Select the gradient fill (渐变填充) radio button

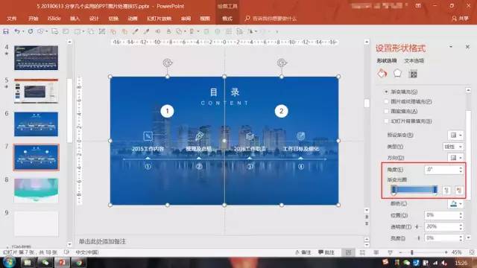[386, 92]
